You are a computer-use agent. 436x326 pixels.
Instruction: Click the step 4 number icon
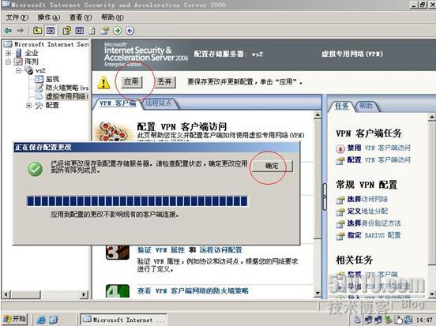(118, 290)
